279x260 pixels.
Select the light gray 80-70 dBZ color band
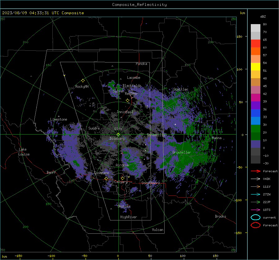(255, 28)
